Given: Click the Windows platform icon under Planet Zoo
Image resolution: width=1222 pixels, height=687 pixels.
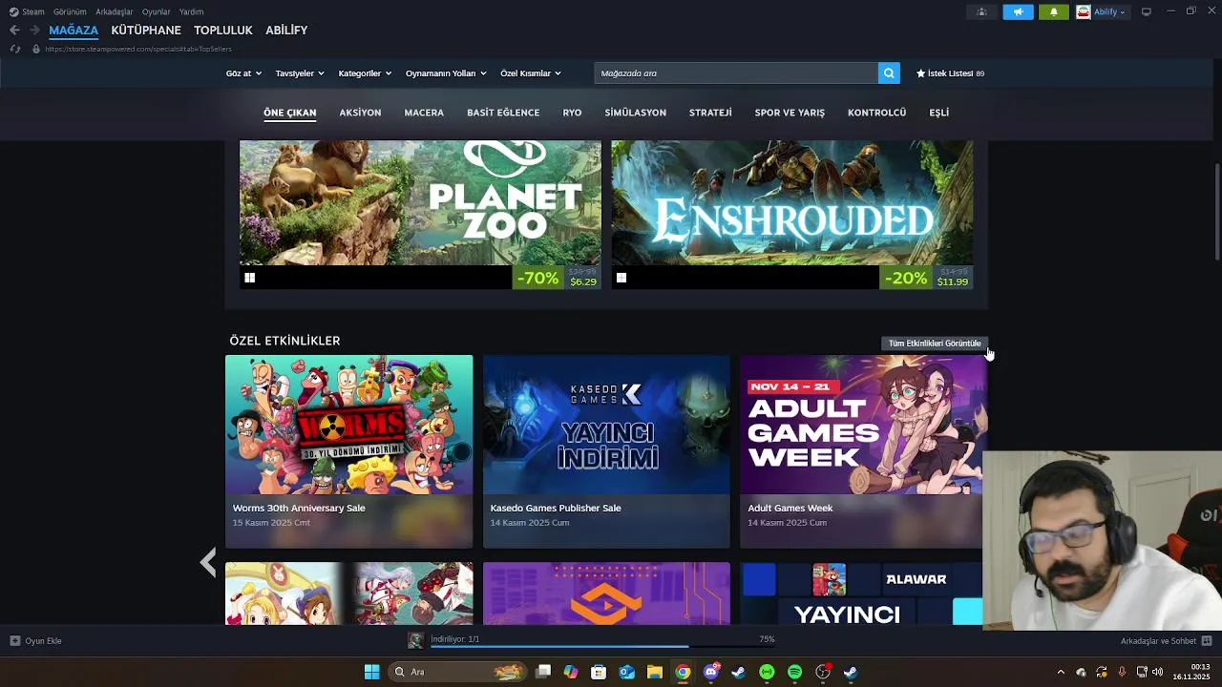Looking at the screenshot, I should (x=250, y=278).
